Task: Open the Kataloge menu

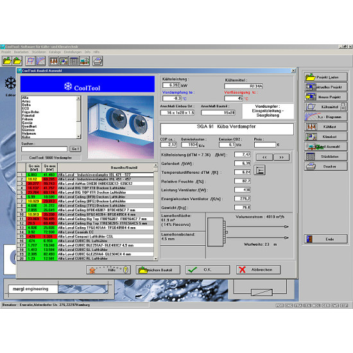Action: tap(55, 52)
